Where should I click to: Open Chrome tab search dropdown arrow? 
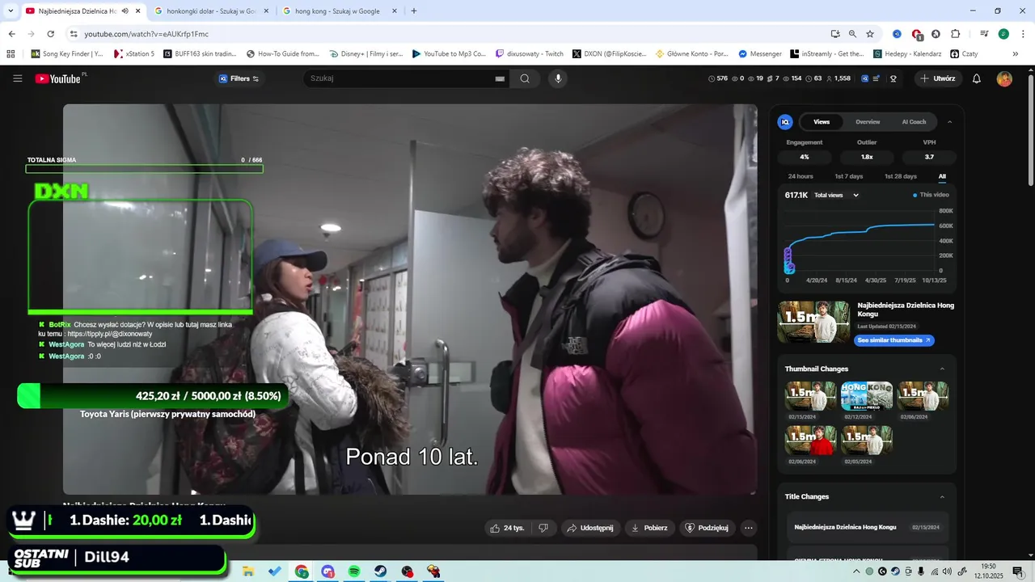(x=11, y=11)
